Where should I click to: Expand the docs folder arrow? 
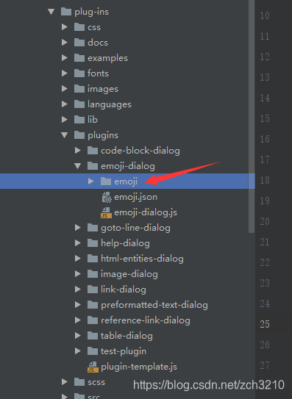pyautogui.click(x=65, y=43)
